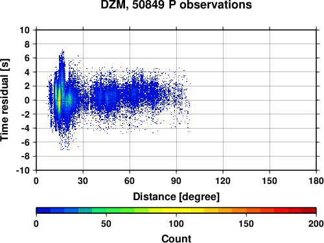Click the 'Count' colorbar label
This screenshot has width=324, height=243.
click(x=176, y=238)
